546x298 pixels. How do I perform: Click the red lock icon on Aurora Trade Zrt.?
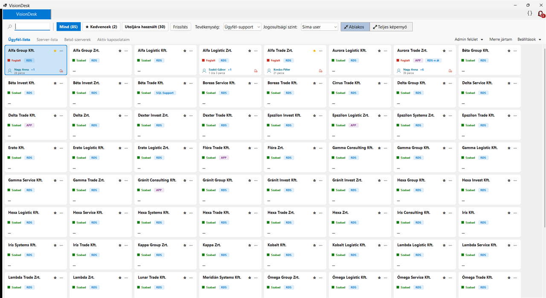(450, 71)
